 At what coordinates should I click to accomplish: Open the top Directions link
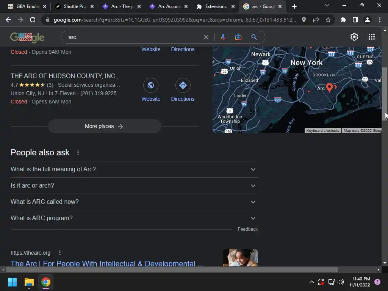pyautogui.click(x=183, y=49)
